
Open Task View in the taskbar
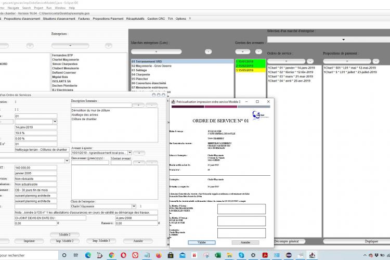pos(76,255)
